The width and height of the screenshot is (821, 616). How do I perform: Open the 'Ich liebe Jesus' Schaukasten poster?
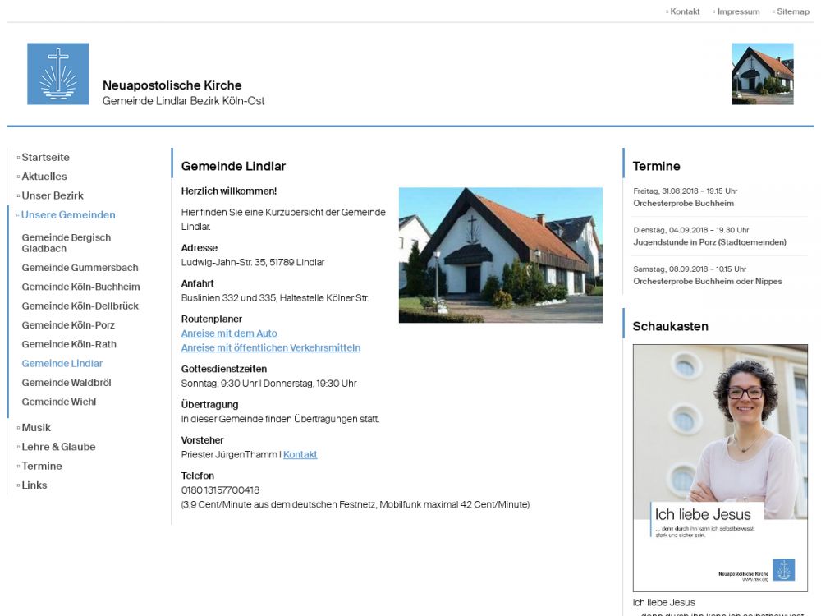click(x=719, y=467)
